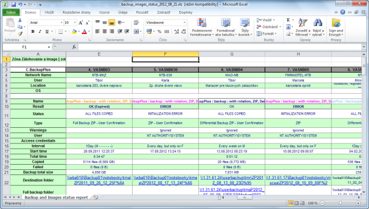Toggle Italic formatting
This screenshot has width=369, height=209.
coord(40,32)
